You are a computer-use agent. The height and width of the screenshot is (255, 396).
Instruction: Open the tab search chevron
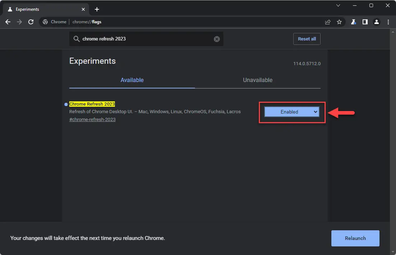338,5
